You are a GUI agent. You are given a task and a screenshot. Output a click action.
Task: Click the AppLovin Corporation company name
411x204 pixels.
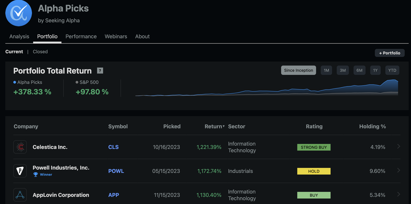point(61,195)
